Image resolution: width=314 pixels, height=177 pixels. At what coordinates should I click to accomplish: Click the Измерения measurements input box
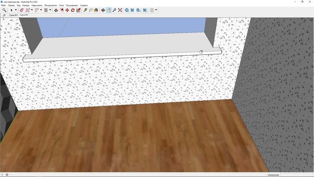tap(297, 175)
